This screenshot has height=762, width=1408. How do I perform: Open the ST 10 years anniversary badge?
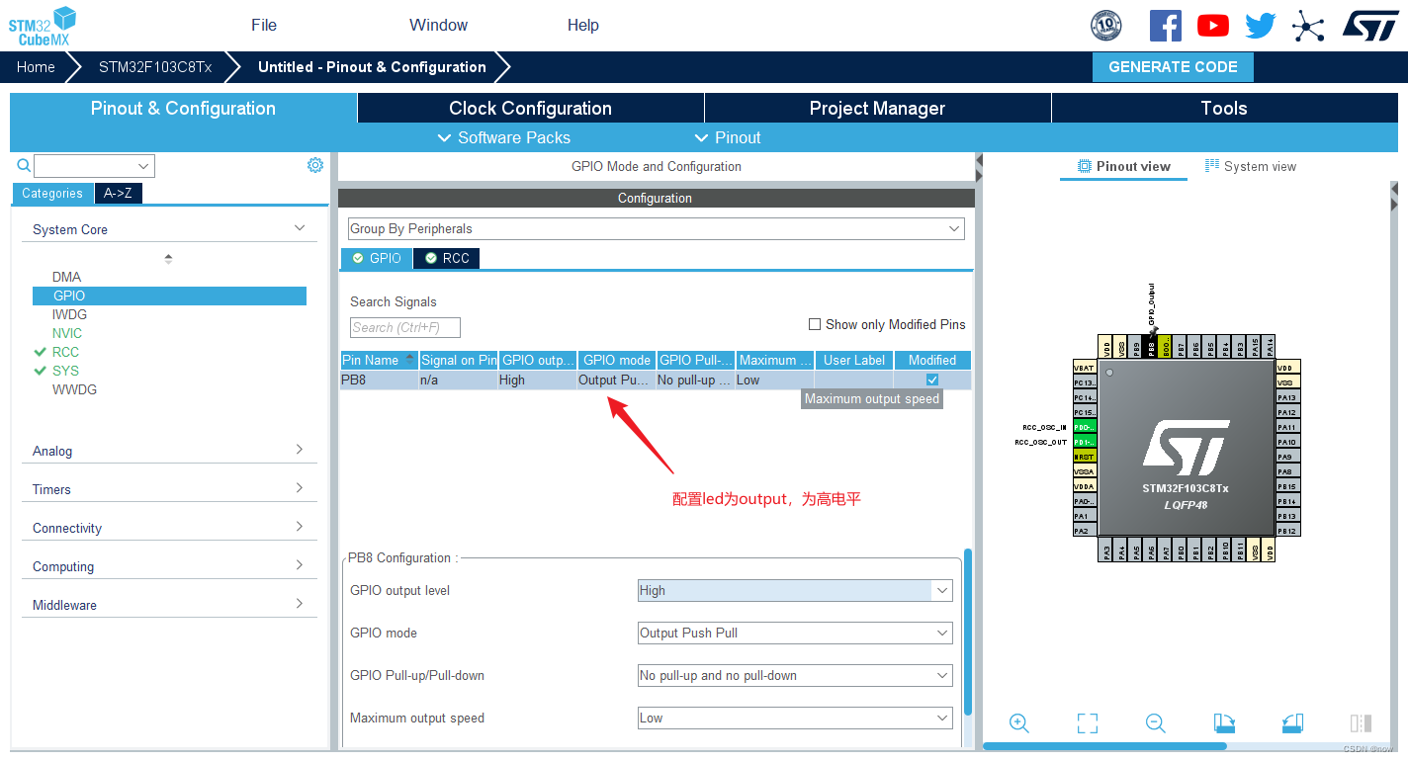[x=1105, y=26]
